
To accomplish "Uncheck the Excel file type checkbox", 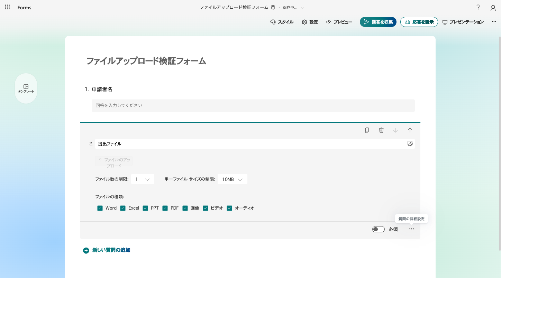I will pyautogui.click(x=123, y=208).
